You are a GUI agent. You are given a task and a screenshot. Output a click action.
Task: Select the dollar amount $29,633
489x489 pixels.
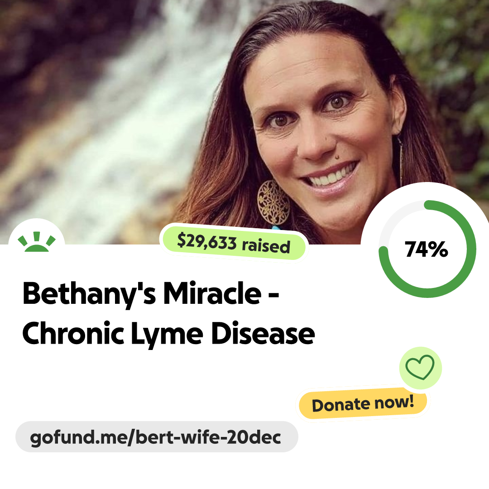click(x=207, y=242)
